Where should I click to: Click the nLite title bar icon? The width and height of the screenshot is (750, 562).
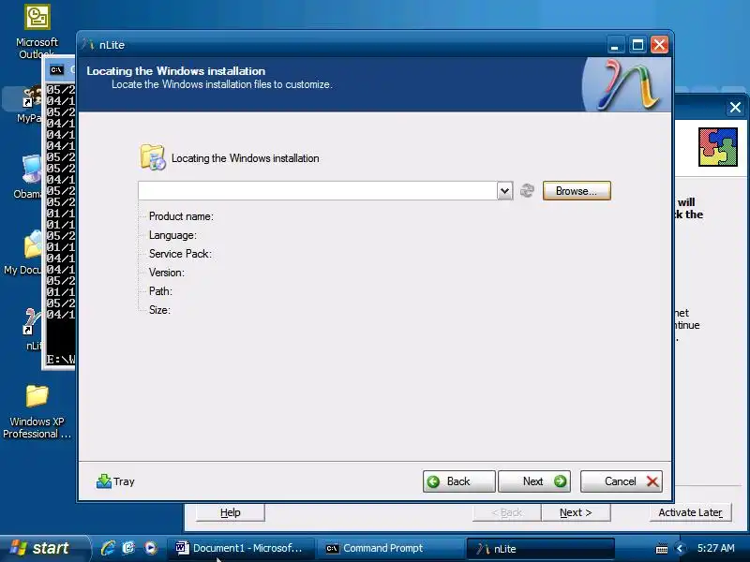click(x=88, y=44)
